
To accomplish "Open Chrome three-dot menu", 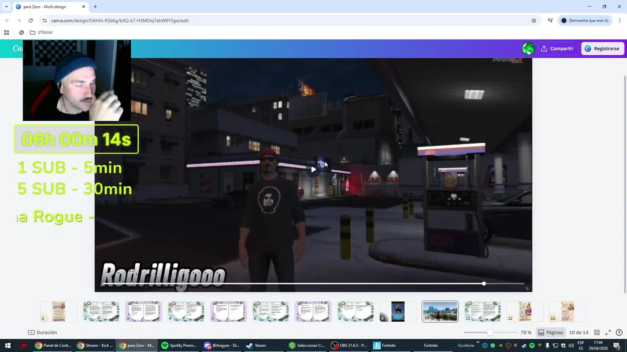I will pyautogui.click(x=620, y=21).
